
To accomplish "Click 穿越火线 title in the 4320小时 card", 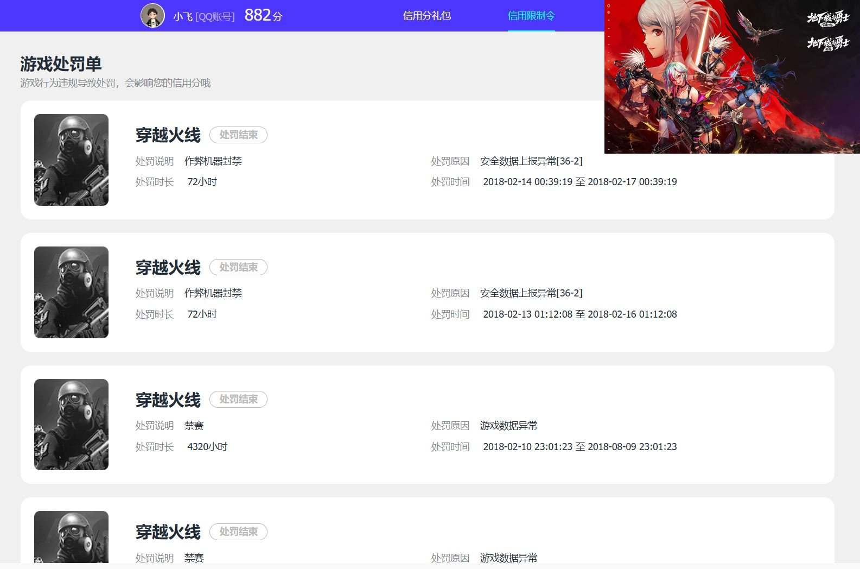I will pos(168,400).
